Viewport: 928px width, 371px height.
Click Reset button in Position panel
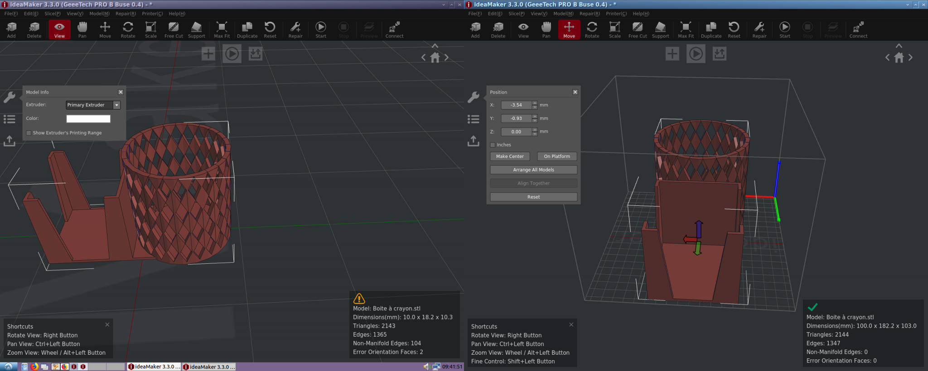[533, 197]
